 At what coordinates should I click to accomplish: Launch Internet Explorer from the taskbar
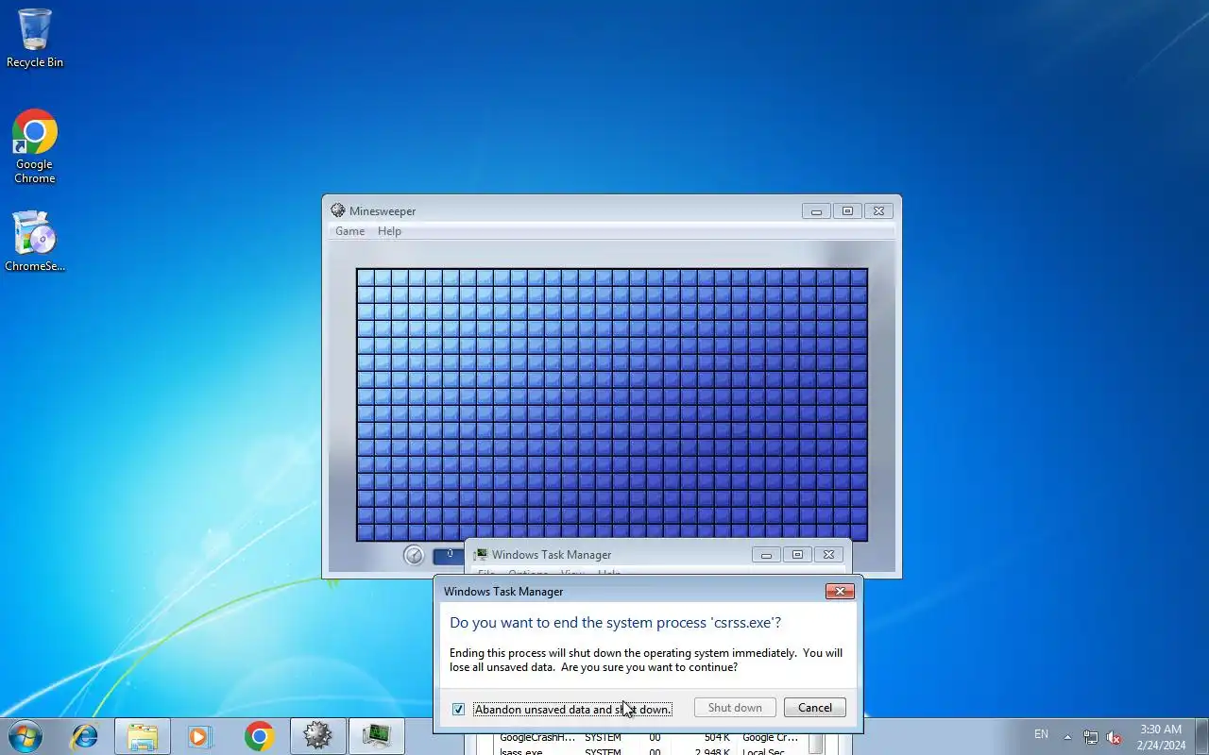pyautogui.click(x=85, y=736)
